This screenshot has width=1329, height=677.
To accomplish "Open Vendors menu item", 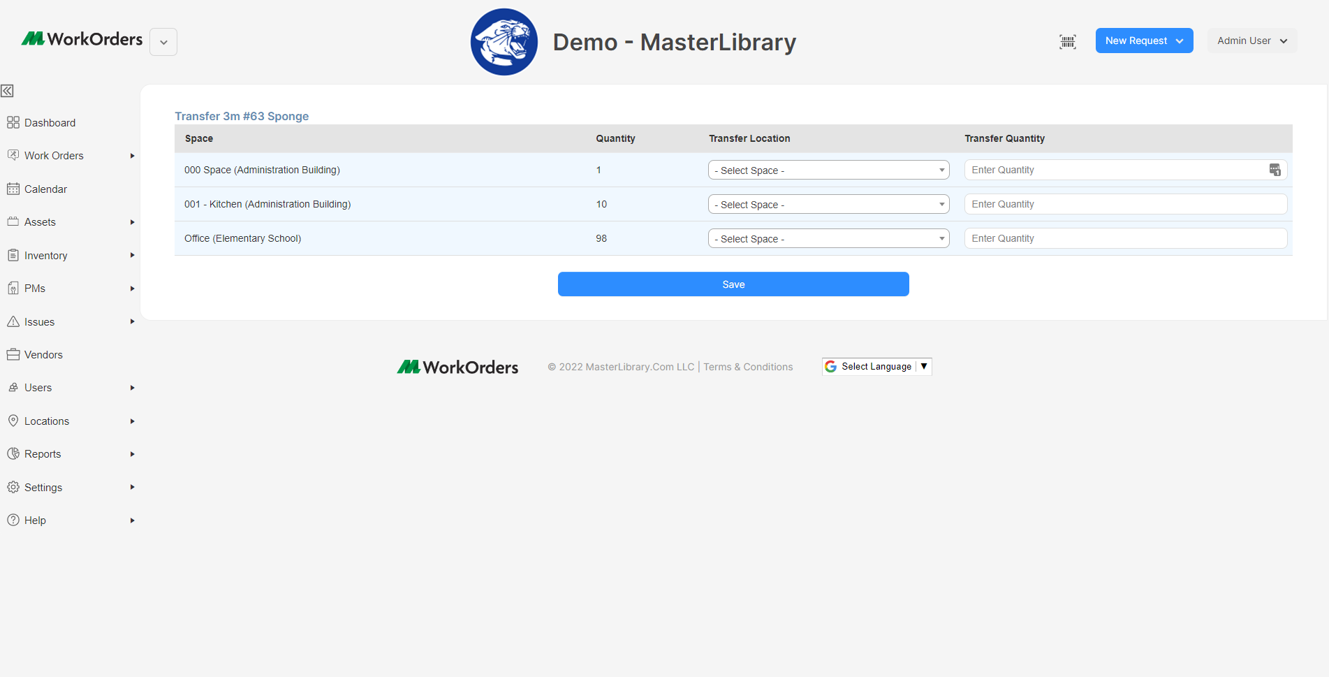I will click(43, 354).
